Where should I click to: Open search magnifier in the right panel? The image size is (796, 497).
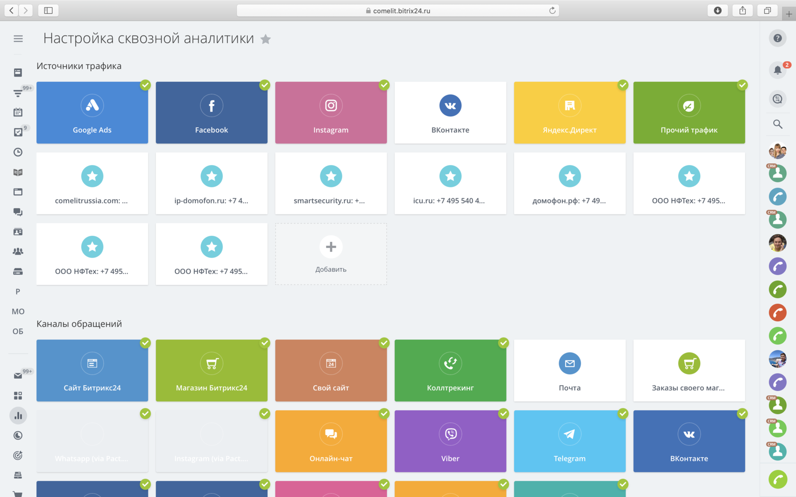click(778, 124)
